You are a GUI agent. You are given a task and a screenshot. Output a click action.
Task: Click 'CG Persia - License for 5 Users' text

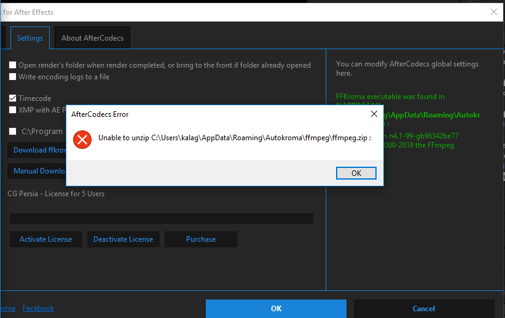pyautogui.click(x=56, y=194)
